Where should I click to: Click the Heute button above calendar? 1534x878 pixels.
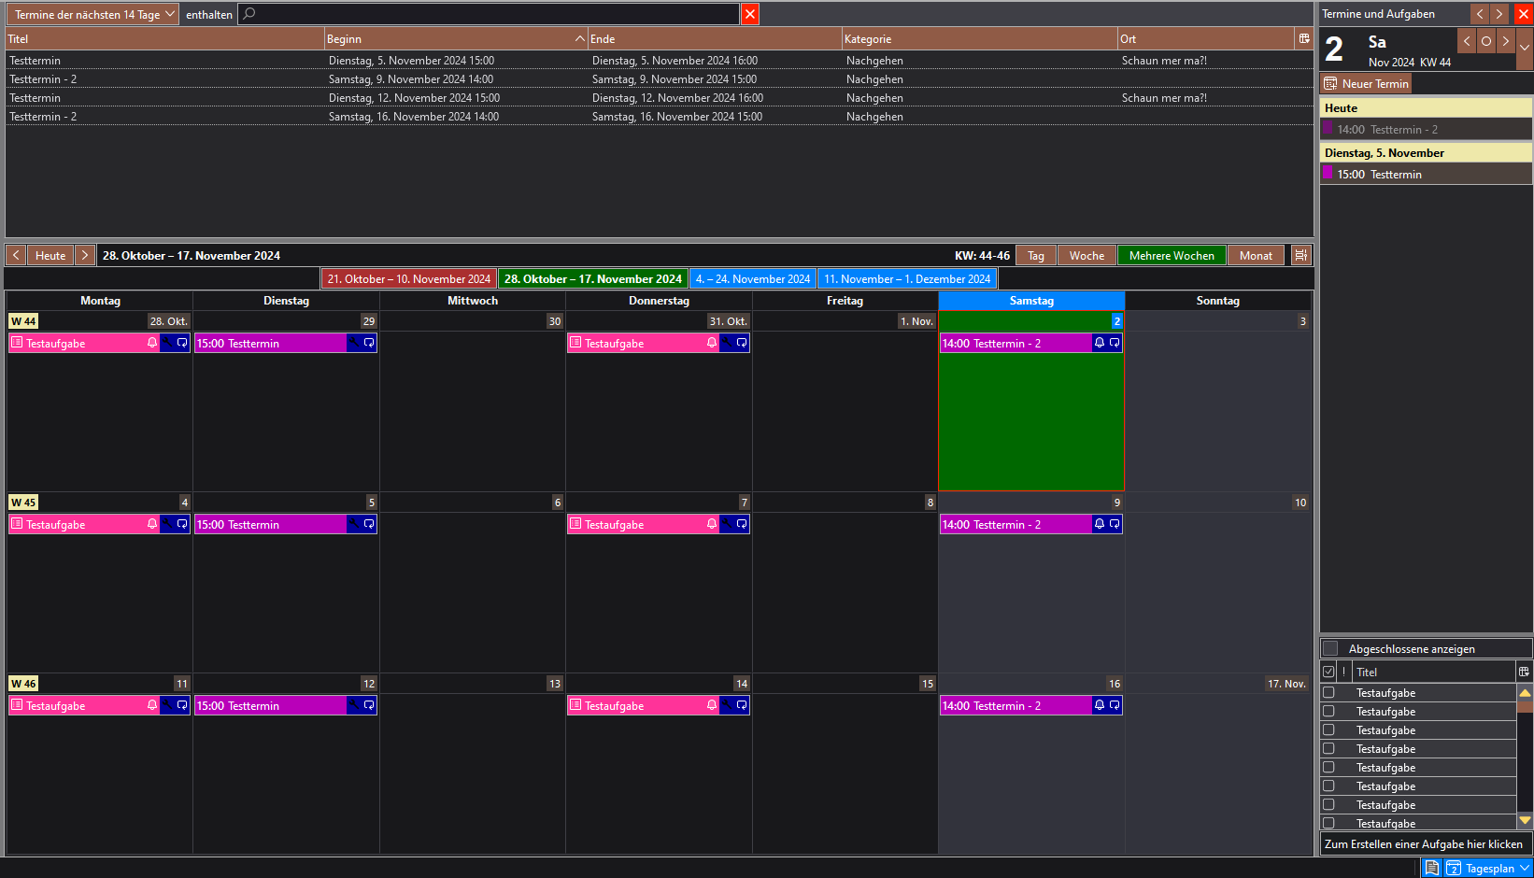click(50, 255)
